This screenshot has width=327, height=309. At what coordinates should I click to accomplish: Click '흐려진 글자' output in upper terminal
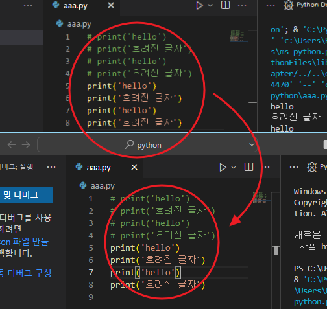click(x=295, y=117)
